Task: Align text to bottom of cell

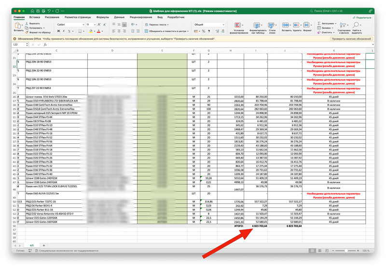Action: [x=124, y=25]
